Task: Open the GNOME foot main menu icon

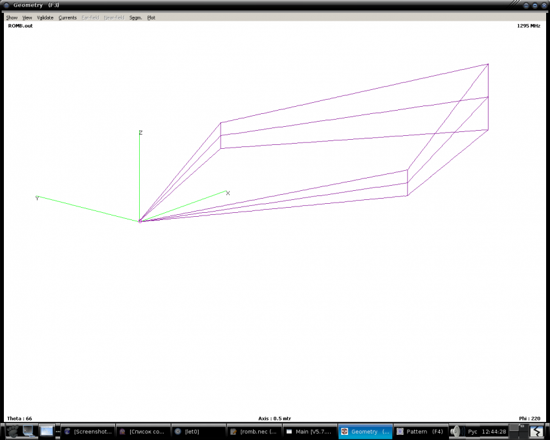Action: (x=12, y=432)
